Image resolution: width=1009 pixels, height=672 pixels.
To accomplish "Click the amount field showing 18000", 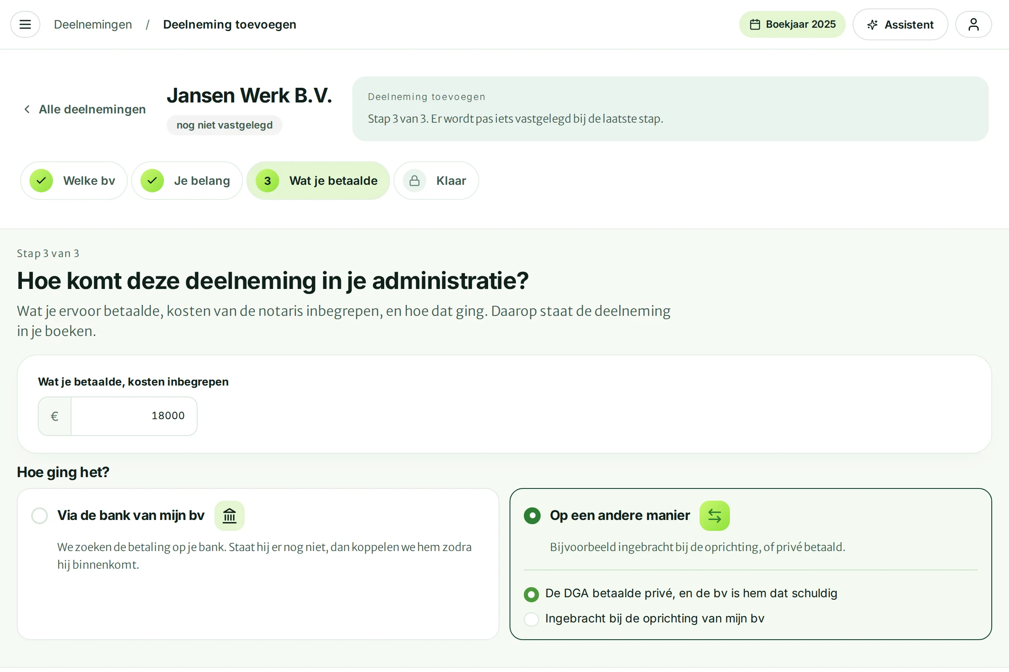I will tap(134, 416).
